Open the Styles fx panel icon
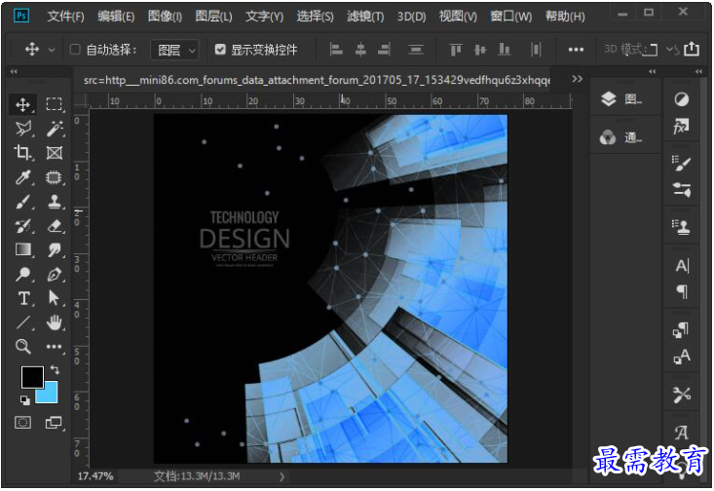Viewport: 714px width, 491px height. [681, 127]
